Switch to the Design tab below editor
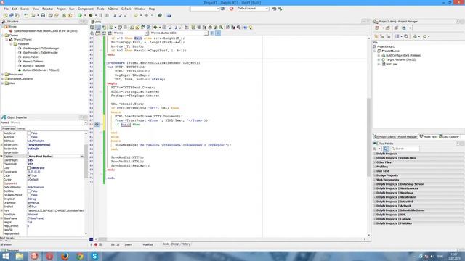The height and width of the screenshot is (261, 465). click(x=175, y=244)
